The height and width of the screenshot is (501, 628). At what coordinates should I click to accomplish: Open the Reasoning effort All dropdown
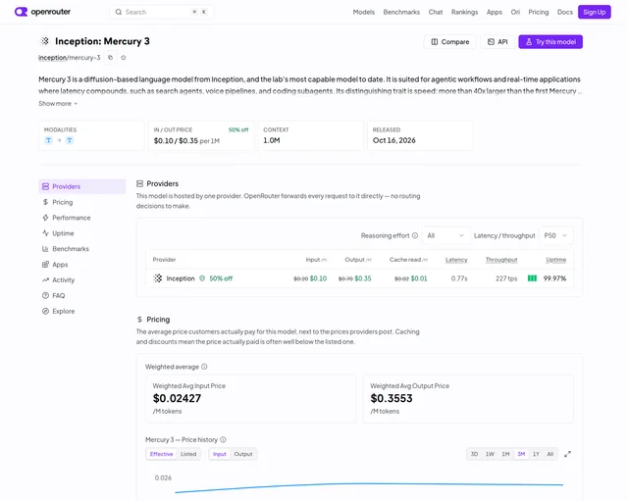click(445, 235)
